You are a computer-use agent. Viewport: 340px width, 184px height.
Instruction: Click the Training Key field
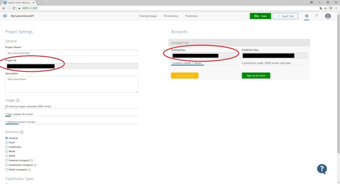(x=204, y=56)
